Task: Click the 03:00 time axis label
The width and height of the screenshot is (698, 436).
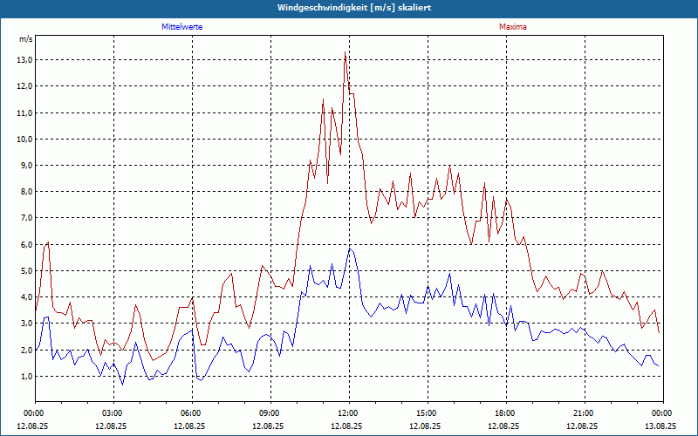Action: tap(113, 413)
